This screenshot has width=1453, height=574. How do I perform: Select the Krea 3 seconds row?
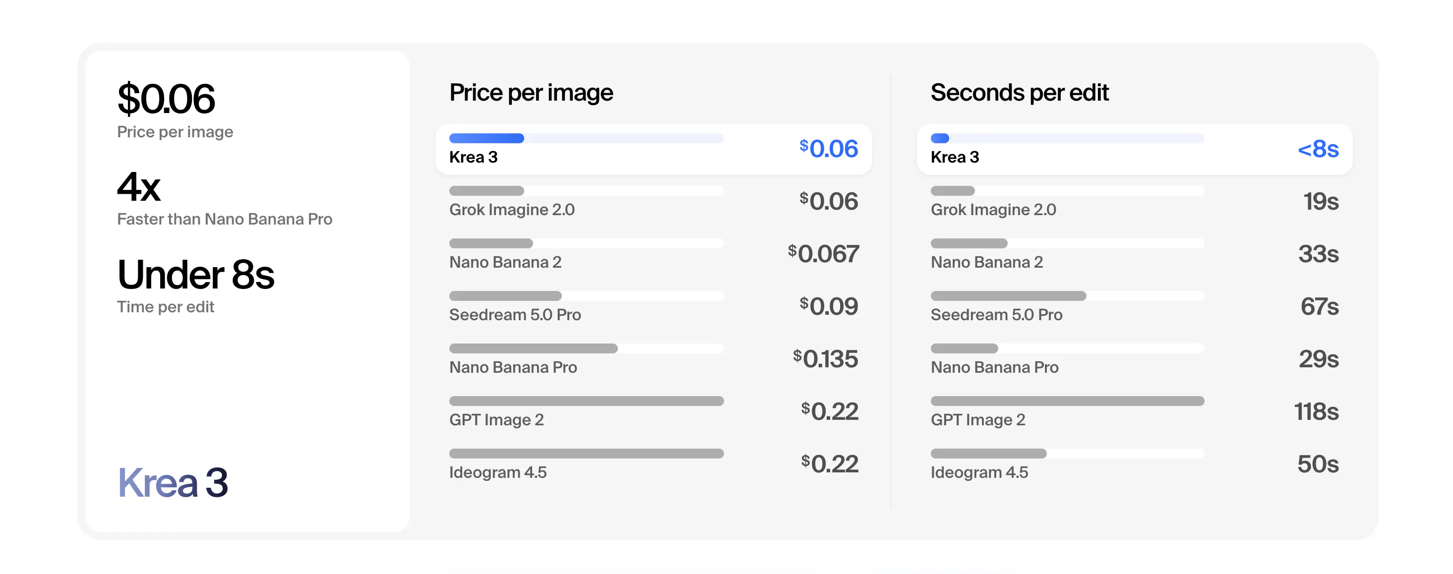pos(1134,149)
